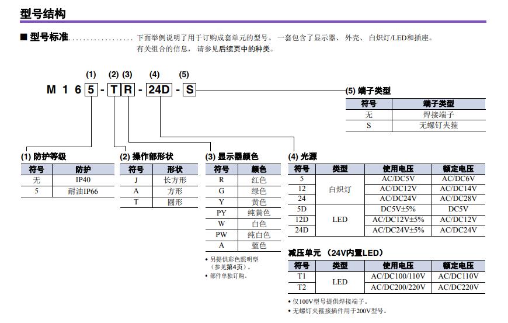This screenshot has width=508, height=323.
Task: Select 无螺钉夹箍 cell in terminal table
Action: (439, 126)
